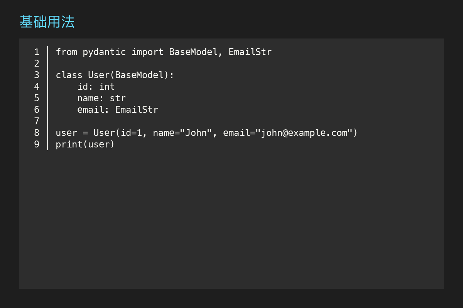Click the name: str field line
The height and width of the screenshot is (308, 463).
(x=101, y=98)
